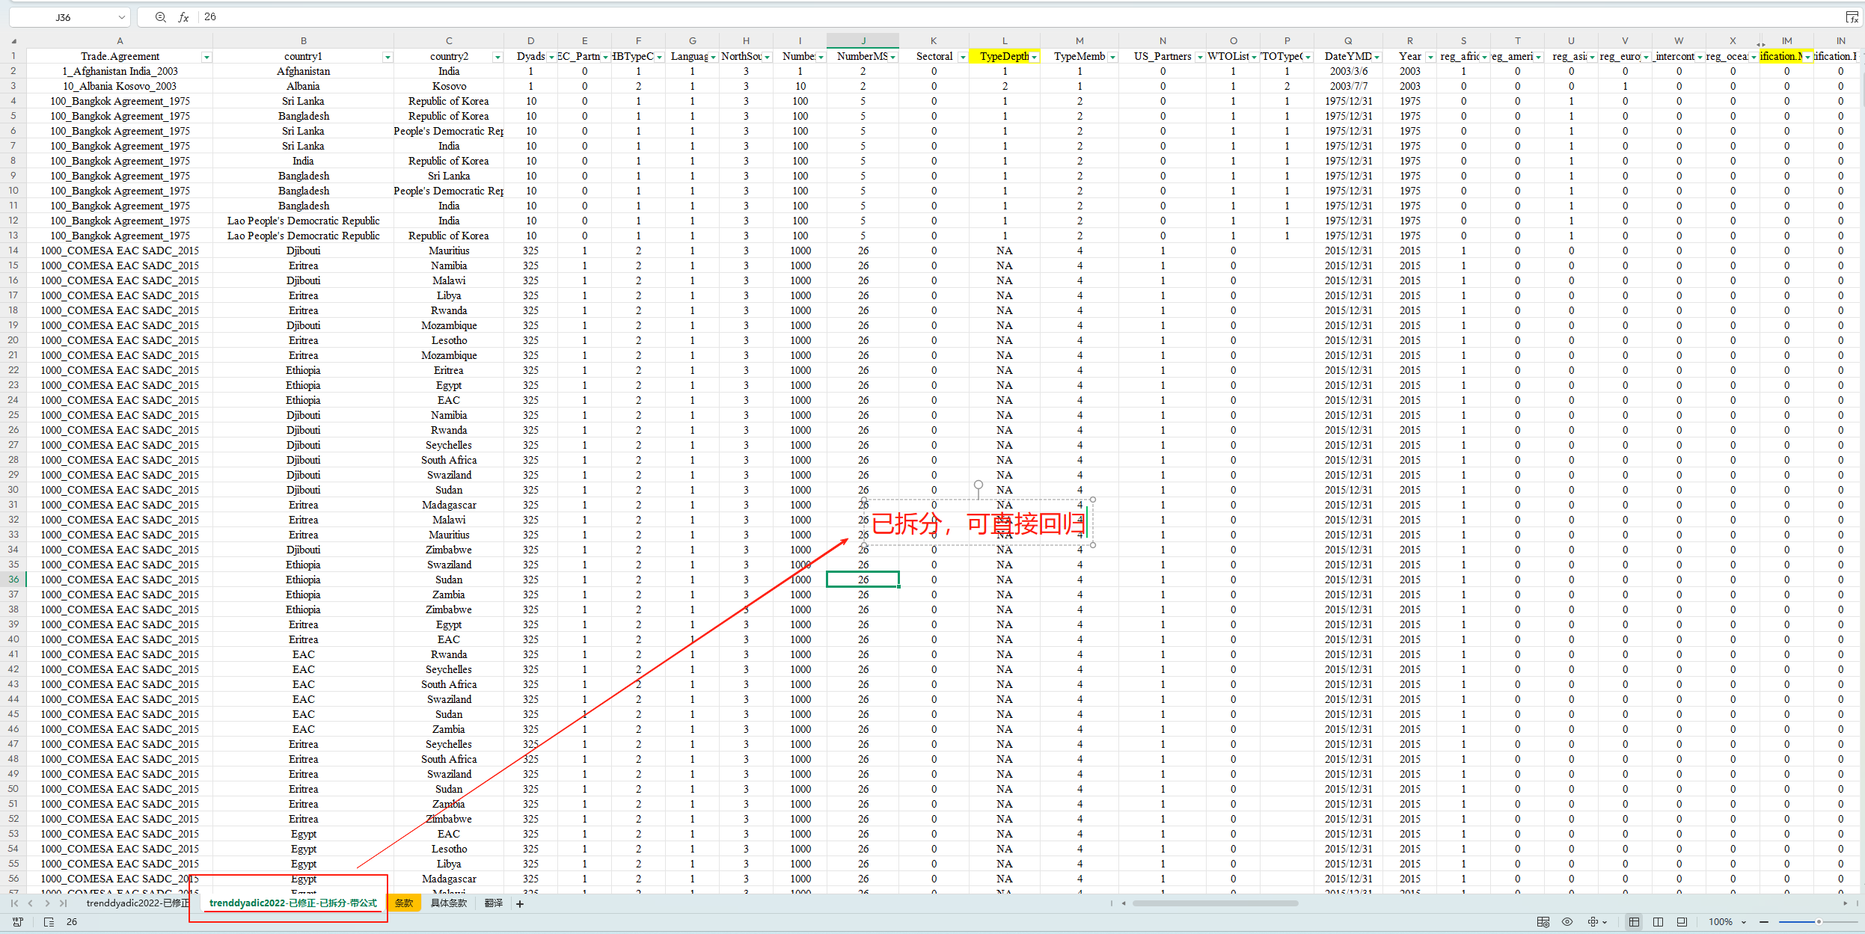Screen dimensions: 1865x934
Task: Open the Trade.Agreement column filter dropdown
Action: point(206,57)
